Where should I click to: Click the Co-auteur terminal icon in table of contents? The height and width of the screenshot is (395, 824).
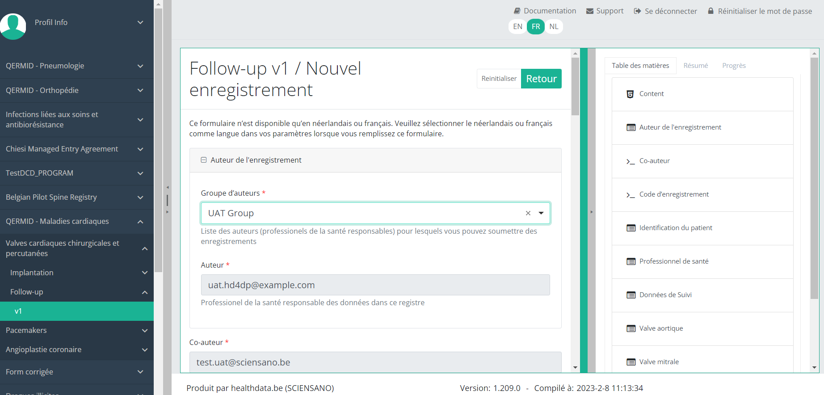631,161
